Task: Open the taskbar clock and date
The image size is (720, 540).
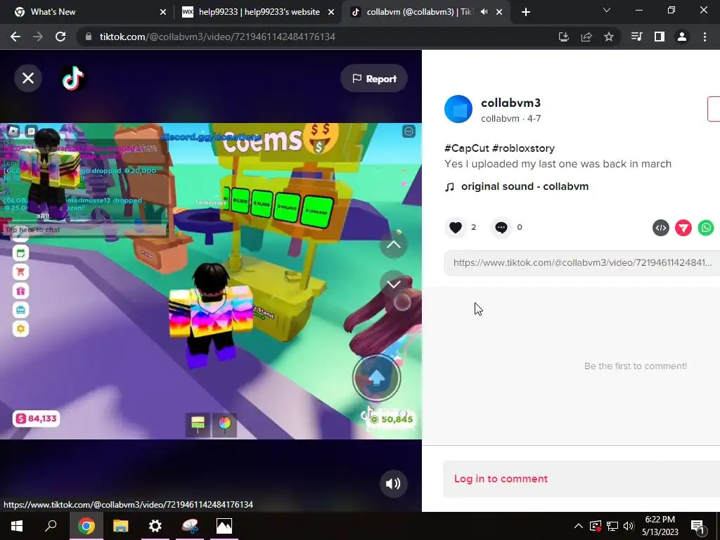Action: click(660, 526)
